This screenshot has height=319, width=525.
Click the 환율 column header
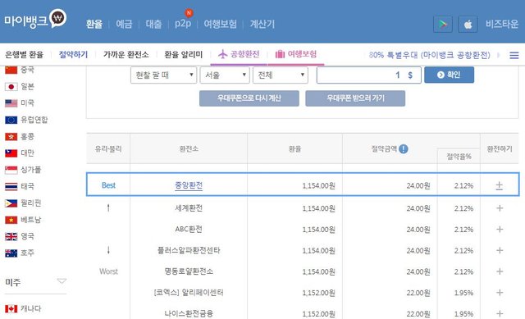pos(295,149)
